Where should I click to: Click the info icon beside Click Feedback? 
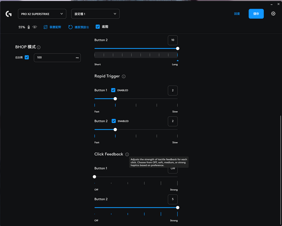pos(127,154)
